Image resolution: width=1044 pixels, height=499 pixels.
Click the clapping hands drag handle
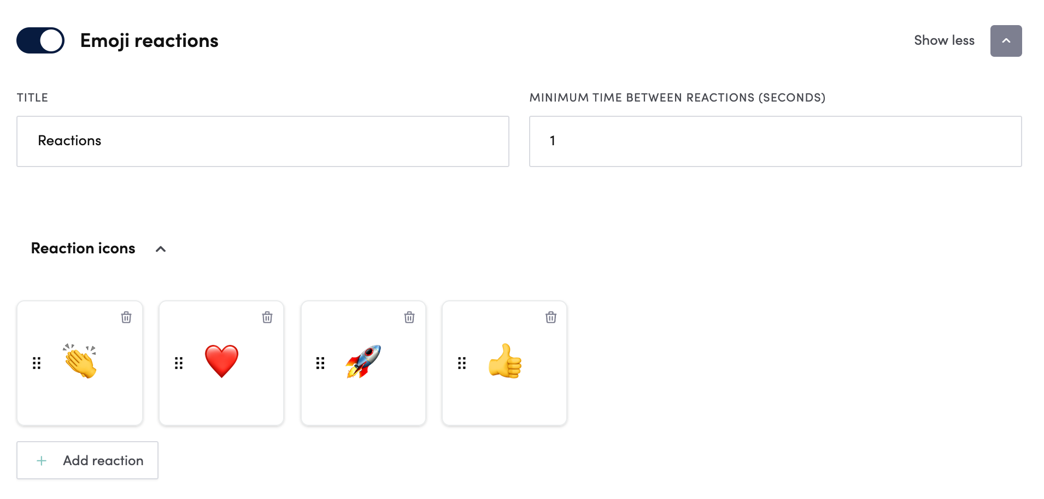point(37,363)
